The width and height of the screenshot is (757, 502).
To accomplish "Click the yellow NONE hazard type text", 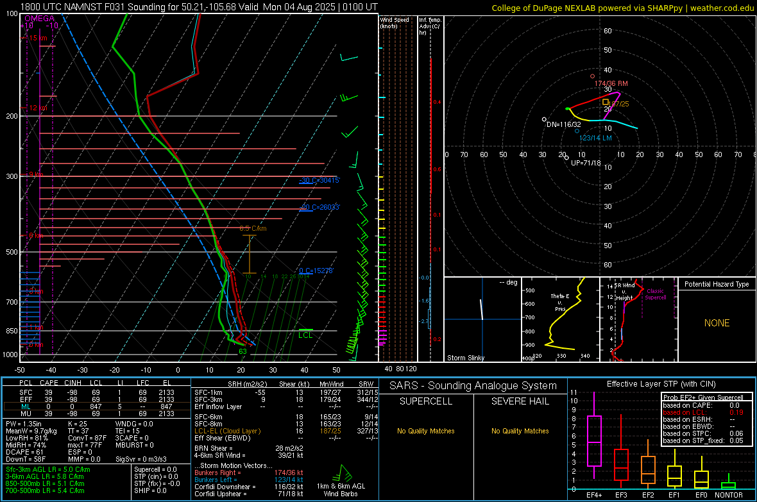I will (x=717, y=323).
